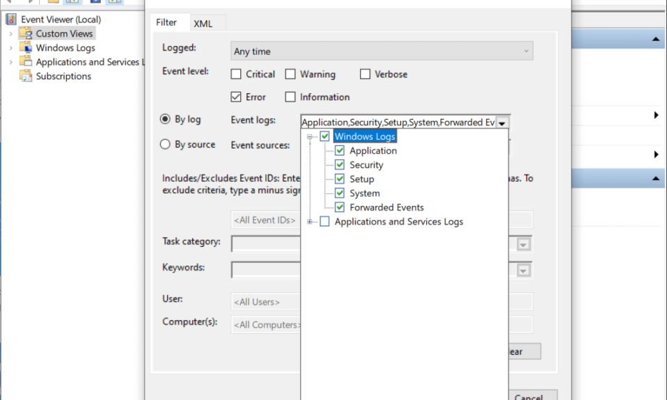Image resolution: width=667 pixels, height=400 pixels.
Task: Uncheck the Error event level checkbox
Action: click(236, 97)
